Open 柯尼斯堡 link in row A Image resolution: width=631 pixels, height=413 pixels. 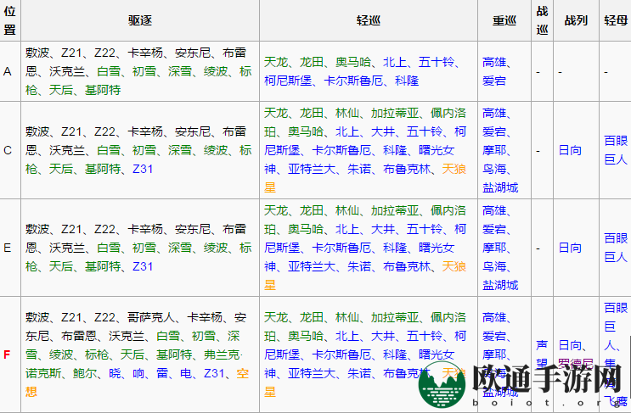288,81
